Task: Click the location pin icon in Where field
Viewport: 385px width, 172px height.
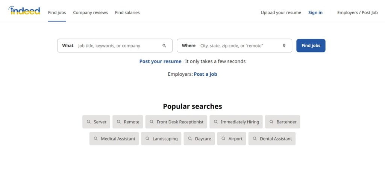Action: pos(284,45)
